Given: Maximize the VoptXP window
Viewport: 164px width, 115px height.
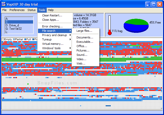Looking at the screenshot, I should pyautogui.click(x=154, y=4).
